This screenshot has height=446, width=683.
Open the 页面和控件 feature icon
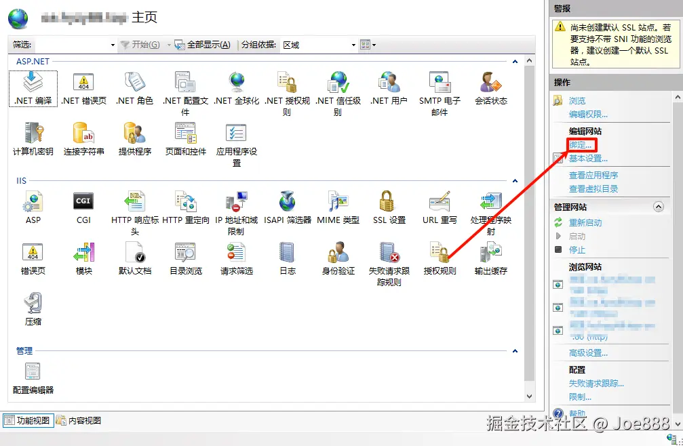click(x=186, y=133)
